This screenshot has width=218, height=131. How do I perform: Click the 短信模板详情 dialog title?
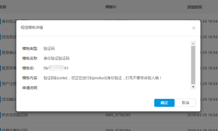[32, 28]
